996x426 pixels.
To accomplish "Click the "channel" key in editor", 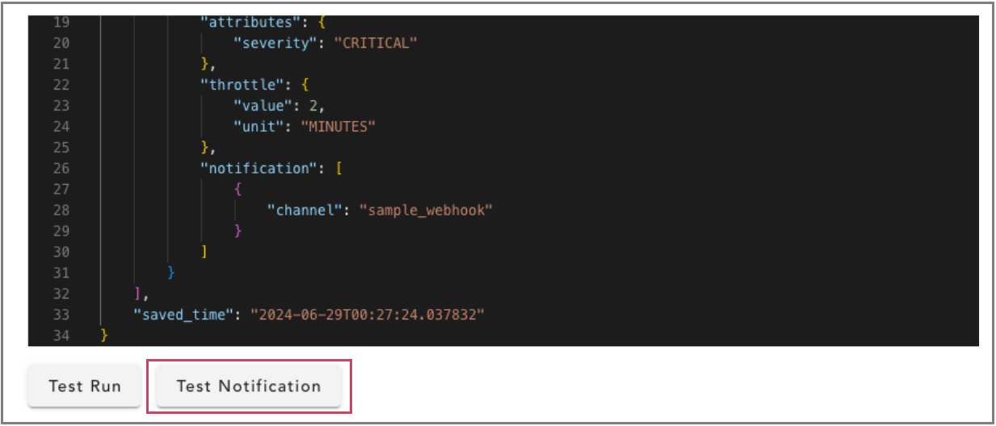I will [303, 211].
